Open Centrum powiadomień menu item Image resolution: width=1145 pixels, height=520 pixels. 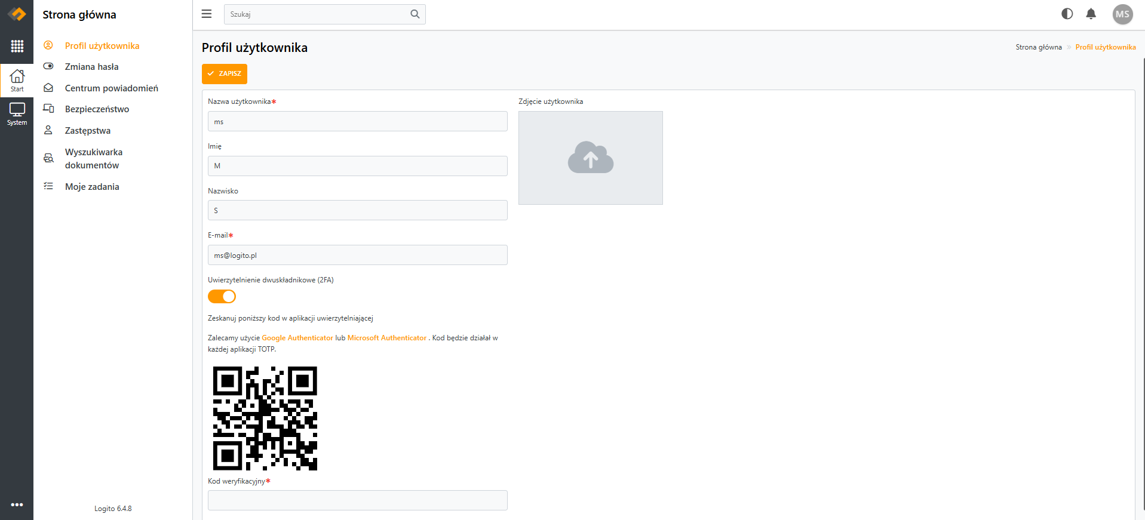[x=112, y=88]
